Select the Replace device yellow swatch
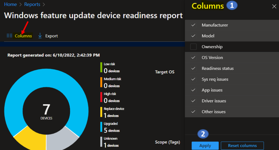The image size is (279, 150). coord(101,112)
